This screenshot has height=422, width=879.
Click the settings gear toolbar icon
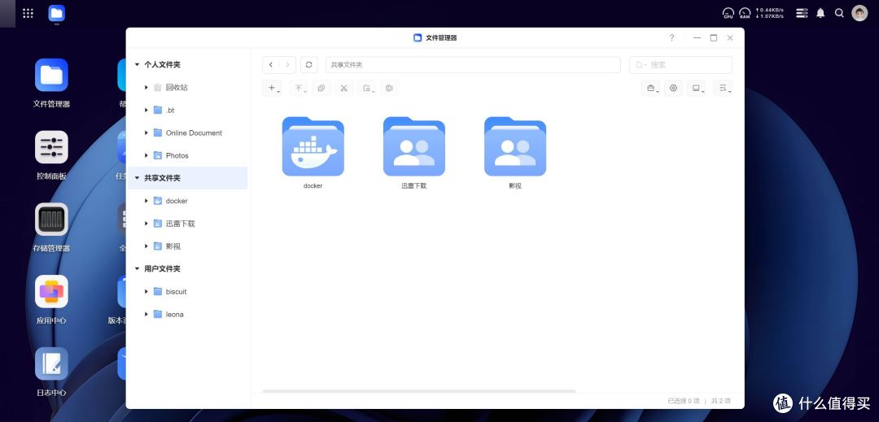pos(673,88)
